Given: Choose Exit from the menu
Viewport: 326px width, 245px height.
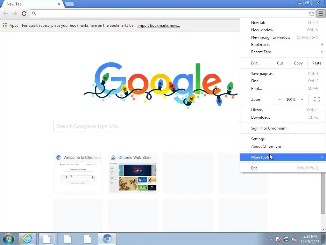Looking at the screenshot, I should (283, 168).
